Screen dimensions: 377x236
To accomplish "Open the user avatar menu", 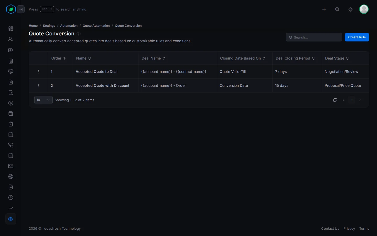I will coord(364,9).
